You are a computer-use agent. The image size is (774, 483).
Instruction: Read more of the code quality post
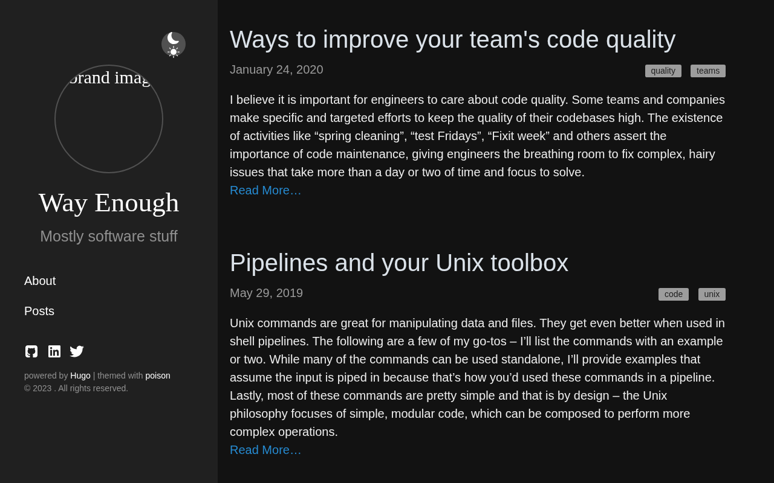click(x=265, y=190)
